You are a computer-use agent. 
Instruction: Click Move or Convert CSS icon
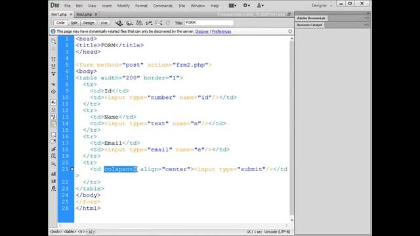coord(54,163)
